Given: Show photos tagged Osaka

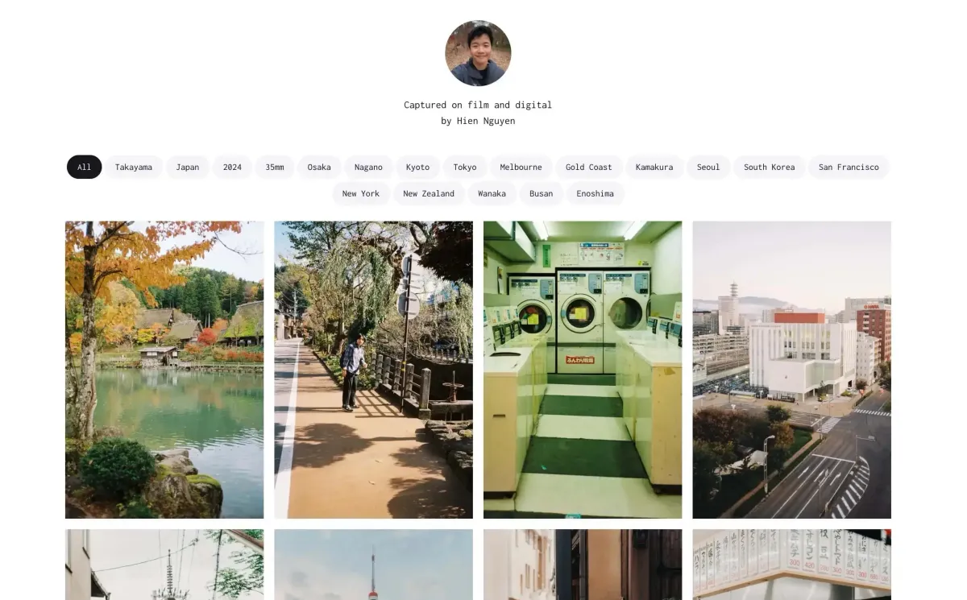Looking at the screenshot, I should tap(319, 167).
